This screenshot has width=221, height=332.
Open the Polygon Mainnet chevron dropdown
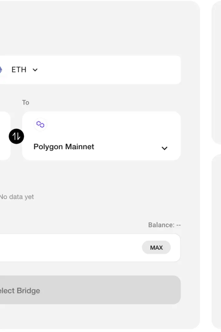(165, 148)
